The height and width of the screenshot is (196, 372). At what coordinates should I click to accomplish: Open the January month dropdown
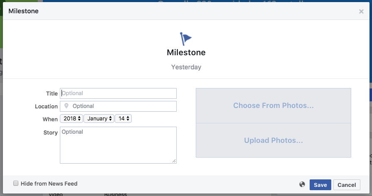99,118
